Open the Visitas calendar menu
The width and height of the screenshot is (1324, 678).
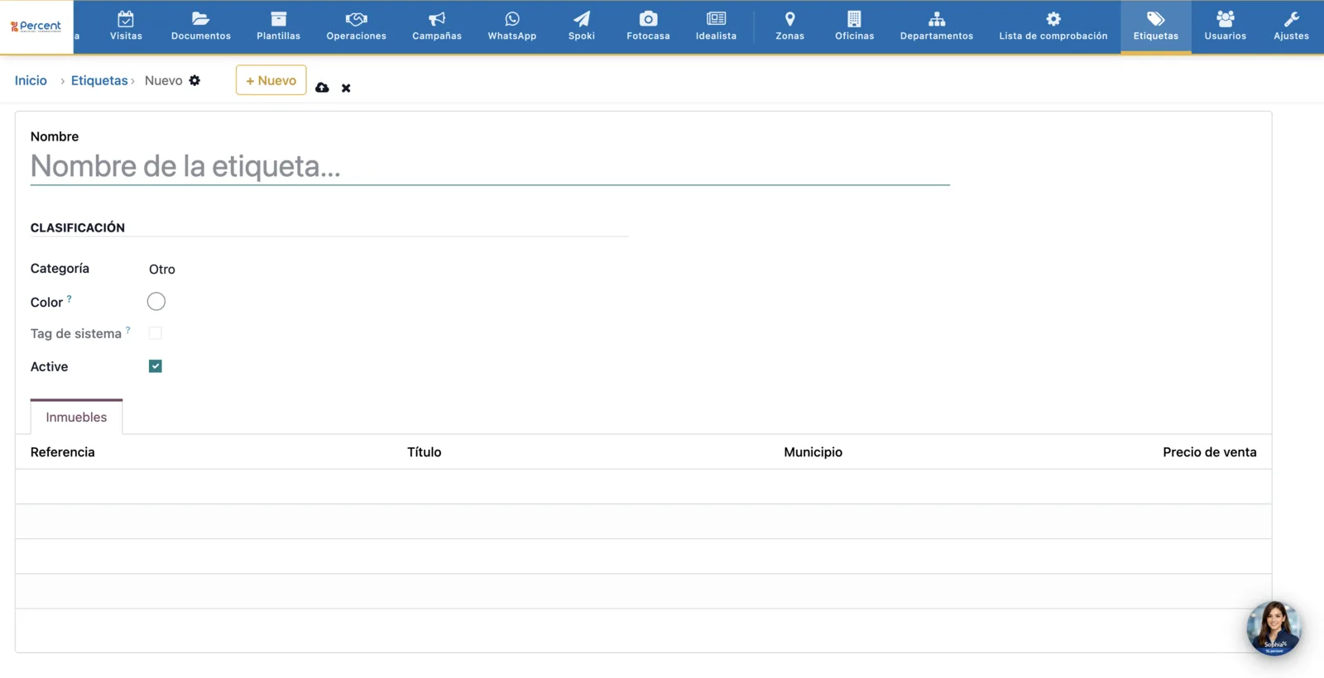point(126,26)
